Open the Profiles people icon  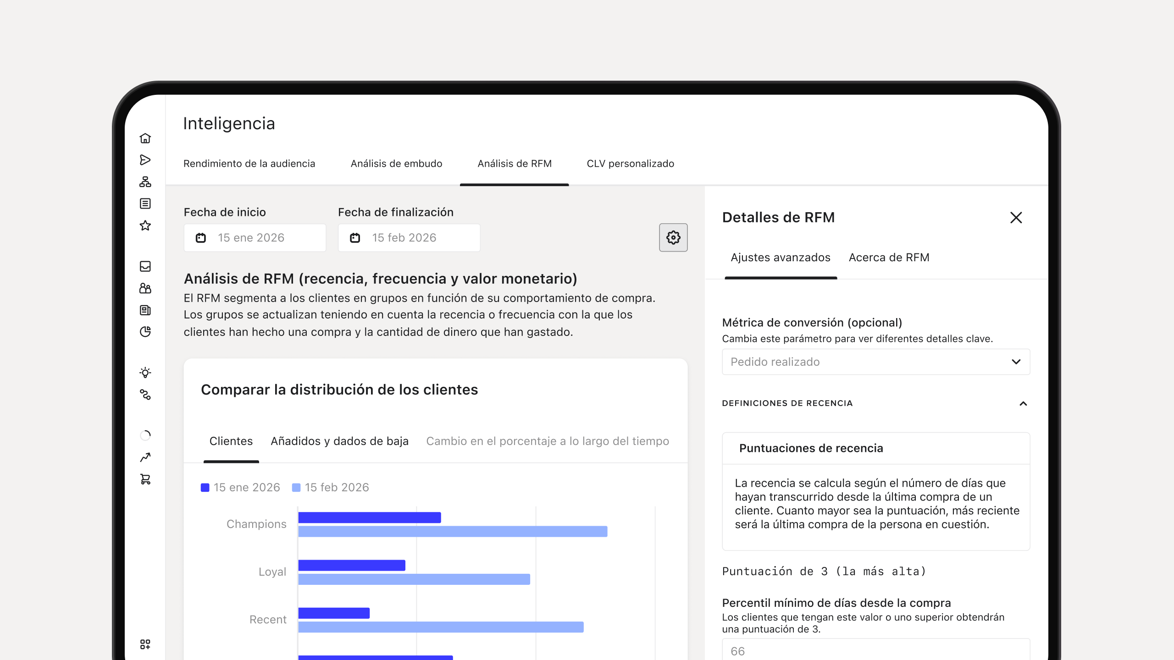click(145, 288)
